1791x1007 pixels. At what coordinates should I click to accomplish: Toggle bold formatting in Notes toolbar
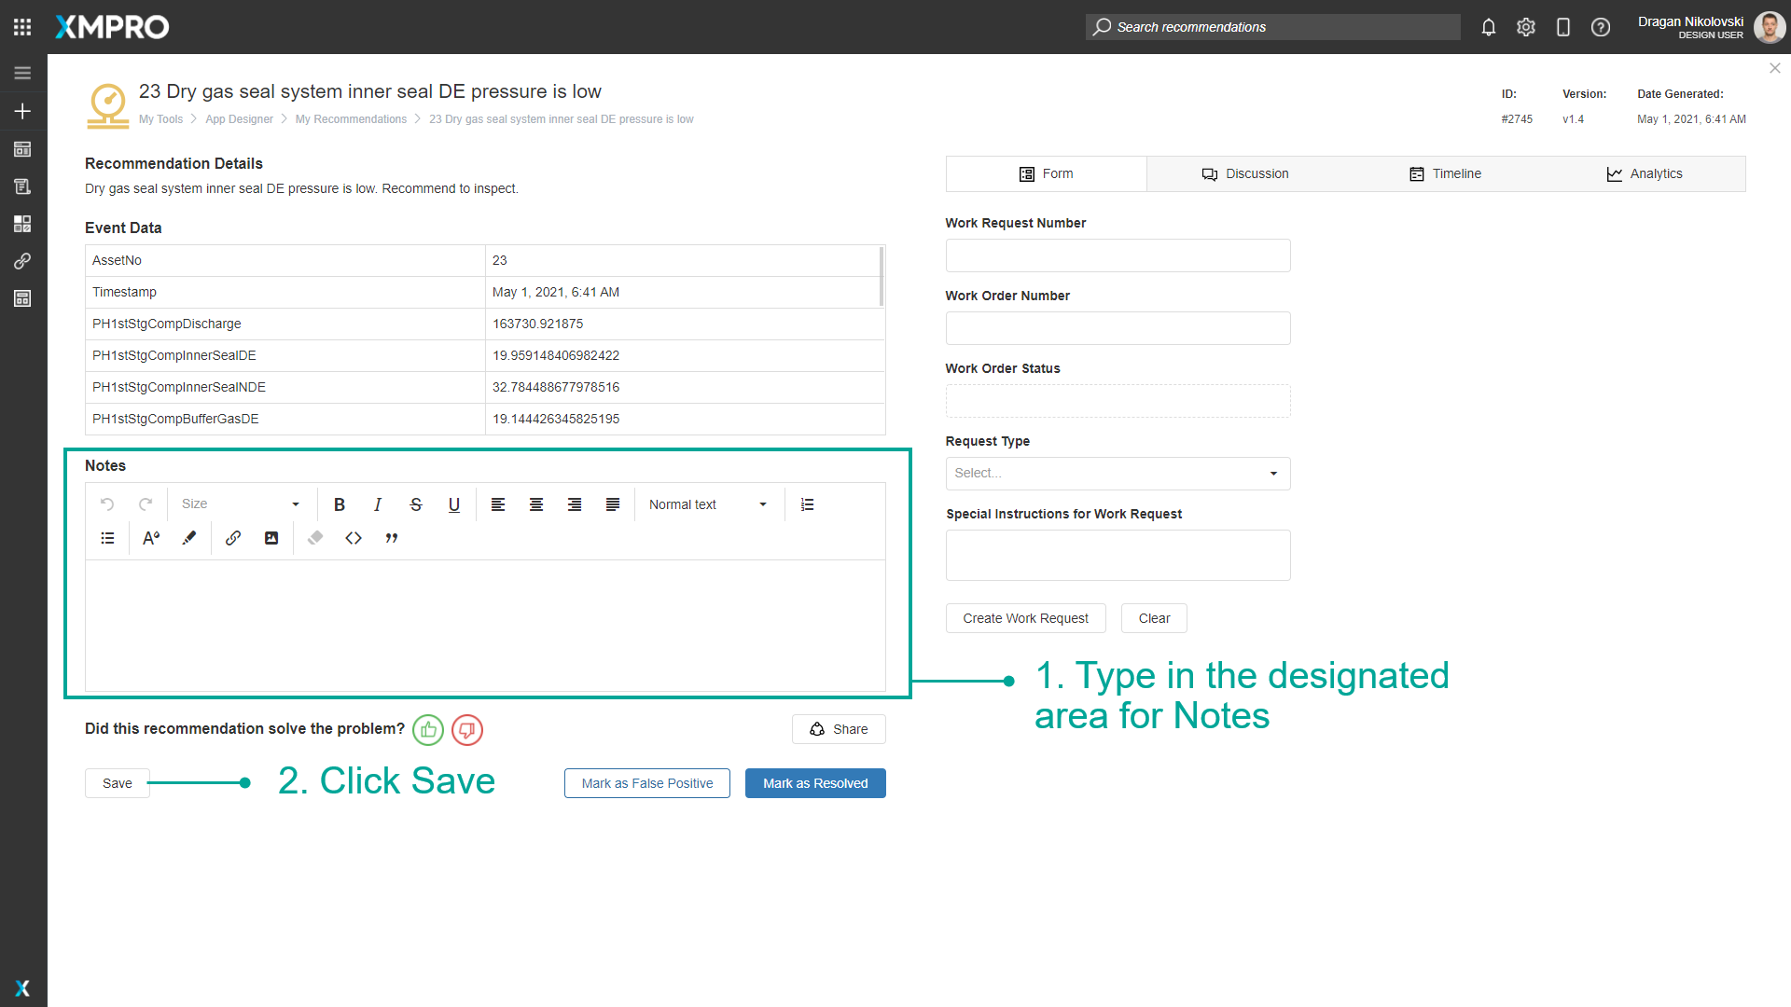click(340, 504)
